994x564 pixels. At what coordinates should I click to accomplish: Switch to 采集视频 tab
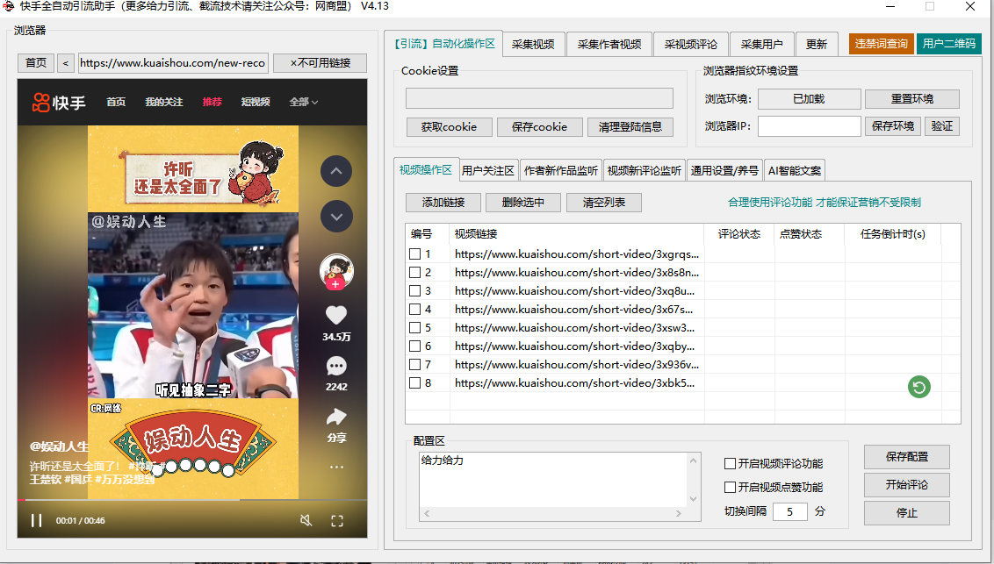533,45
